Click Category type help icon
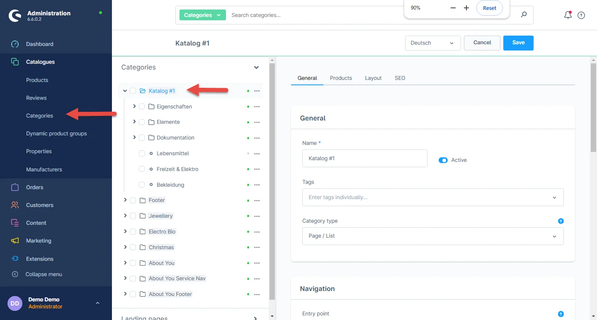This screenshot has height=320, width=597. coord(561,221)
